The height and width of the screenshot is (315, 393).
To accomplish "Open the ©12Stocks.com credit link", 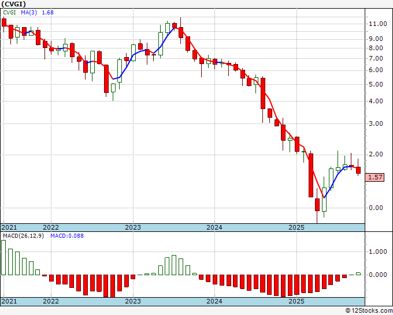I will tap(369, 311).
